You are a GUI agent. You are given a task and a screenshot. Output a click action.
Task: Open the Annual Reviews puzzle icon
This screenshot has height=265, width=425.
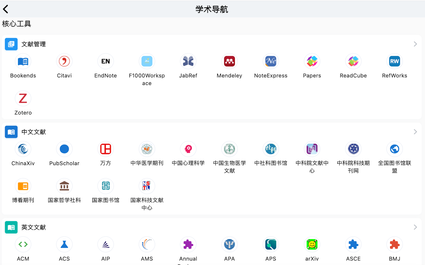pyautogui.click(x=188, y=244)
